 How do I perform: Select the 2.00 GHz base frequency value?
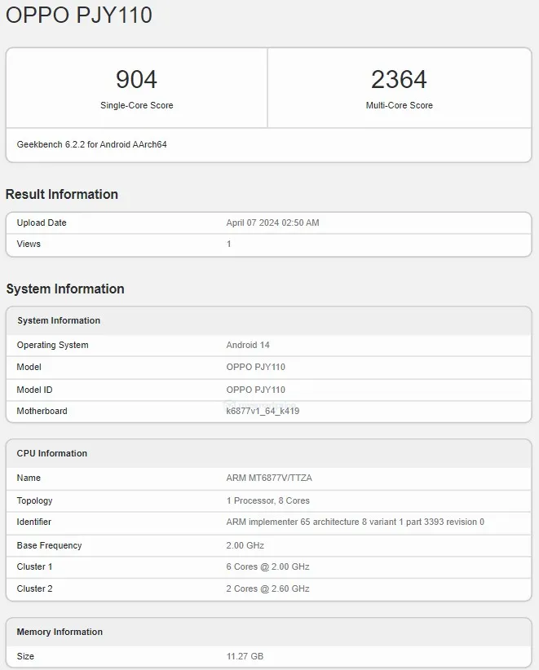[245, 545]
